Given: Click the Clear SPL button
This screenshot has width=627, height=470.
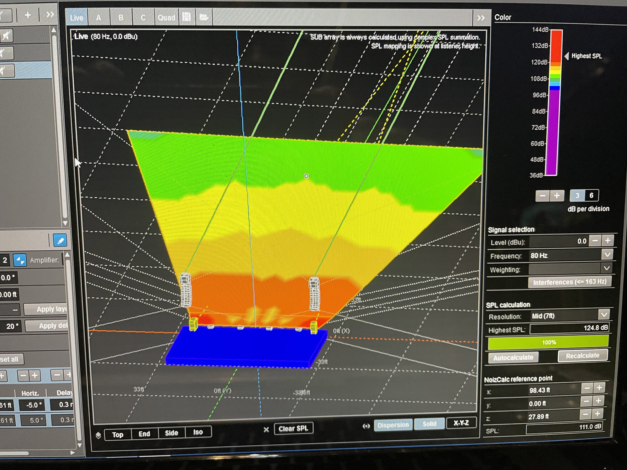Looking at the screenshot, I should (293, 429).
